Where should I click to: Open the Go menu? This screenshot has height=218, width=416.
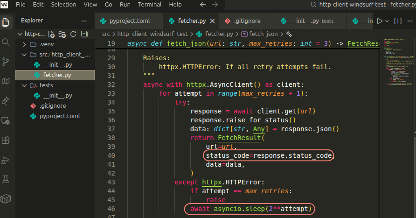click(x=109, y=5)
